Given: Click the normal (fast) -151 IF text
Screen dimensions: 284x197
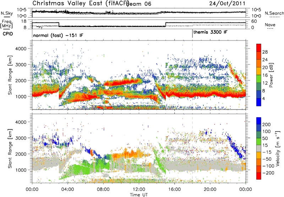Looking at the screenshot, I should coord(58,35).
